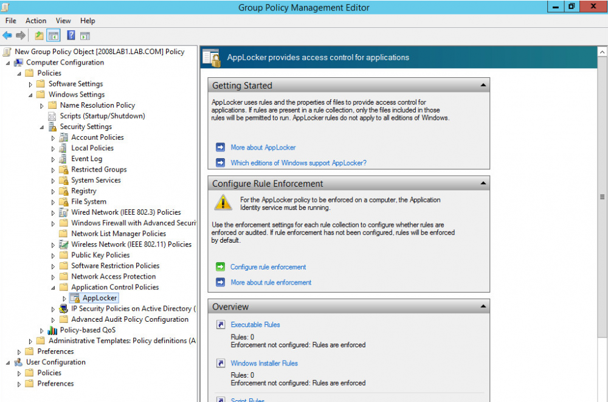Click the blue Help toolbar icon
This screenshot has height=402, width=608.
[71, 35]
